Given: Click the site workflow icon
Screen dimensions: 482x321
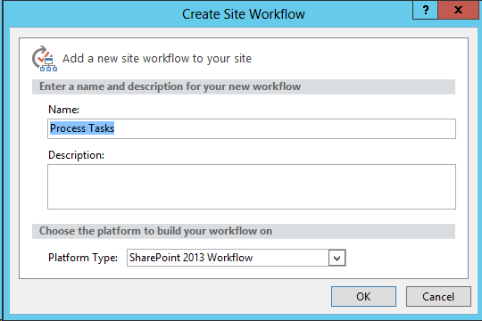Looking at the screenshot, I should (45, 59).
